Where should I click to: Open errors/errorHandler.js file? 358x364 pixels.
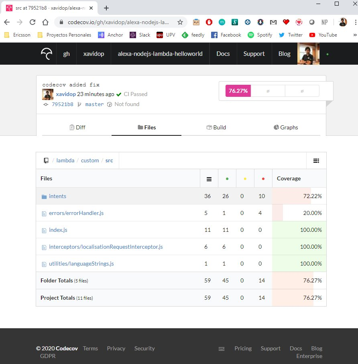(76, 213)
